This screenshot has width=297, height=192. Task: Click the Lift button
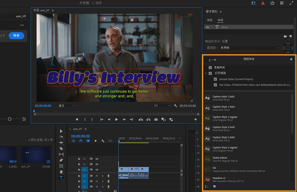pyautogui.click(x=141, y=119)
